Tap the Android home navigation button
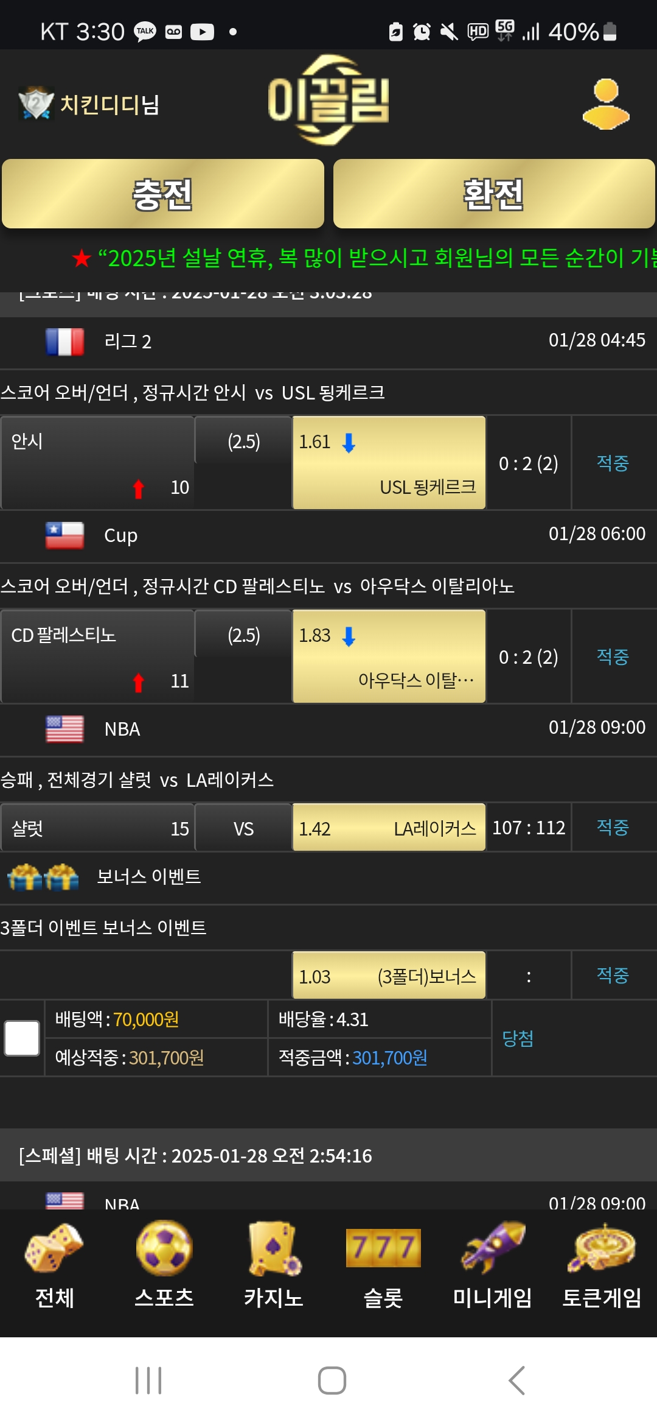The width and height of the screenshot is (657, 1425). [332, 1381]
